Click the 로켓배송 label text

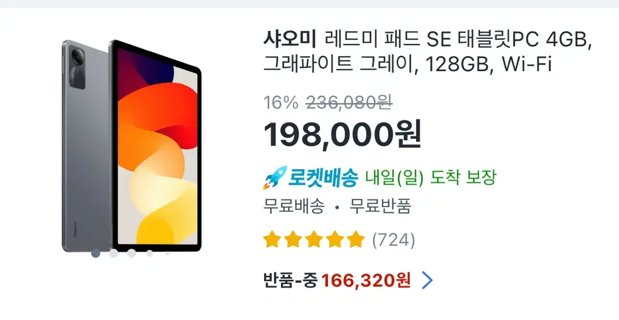pos(322,178)
